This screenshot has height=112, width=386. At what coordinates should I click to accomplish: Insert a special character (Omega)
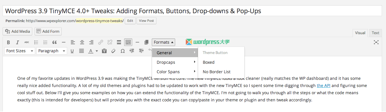coord(123,51)
